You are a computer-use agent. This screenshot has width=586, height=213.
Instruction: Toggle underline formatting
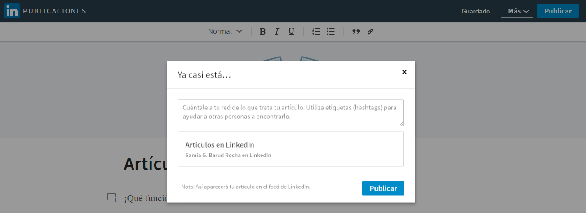coord(291,31)
